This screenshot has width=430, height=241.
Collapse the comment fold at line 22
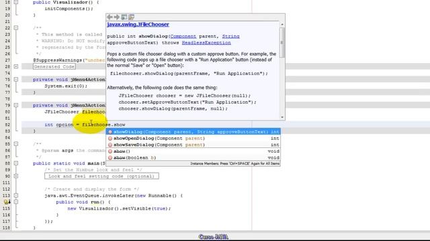[16, 28]
